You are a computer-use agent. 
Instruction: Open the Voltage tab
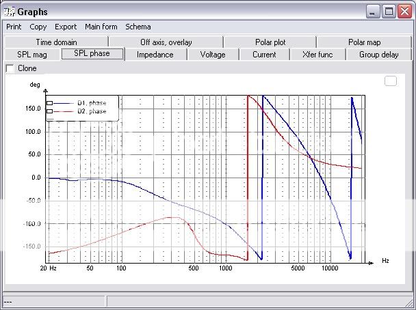click(x=212, y=55)
